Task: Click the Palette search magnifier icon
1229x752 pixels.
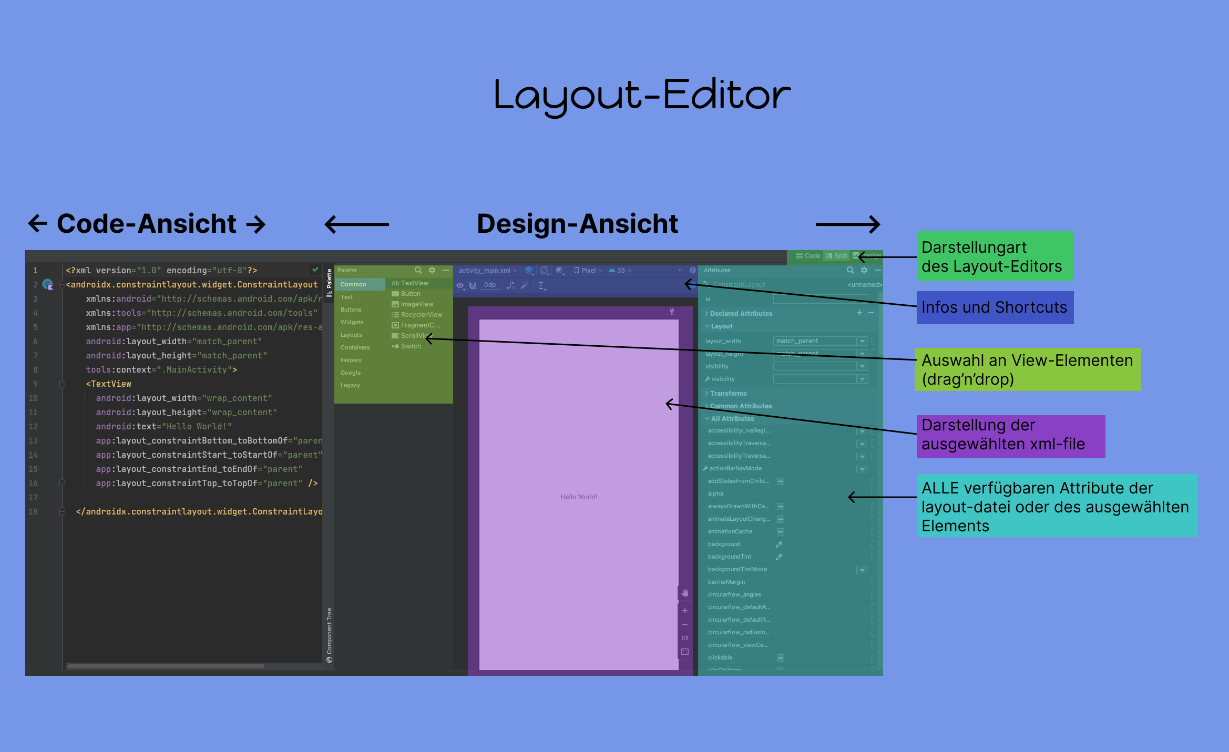Action: tap(418, 270)
